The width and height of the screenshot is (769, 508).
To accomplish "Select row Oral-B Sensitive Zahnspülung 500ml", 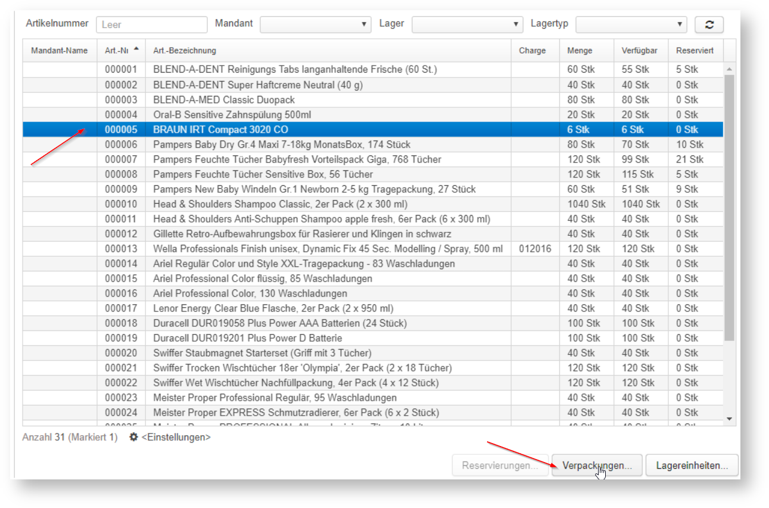I will [x=373, y=114].
